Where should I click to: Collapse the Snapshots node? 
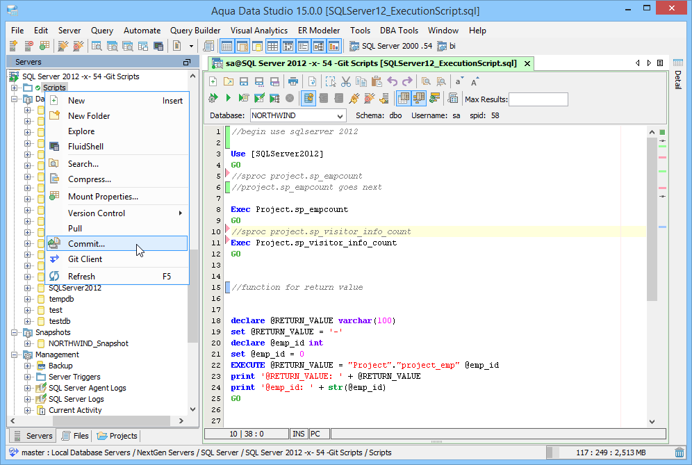coord(15,332)
